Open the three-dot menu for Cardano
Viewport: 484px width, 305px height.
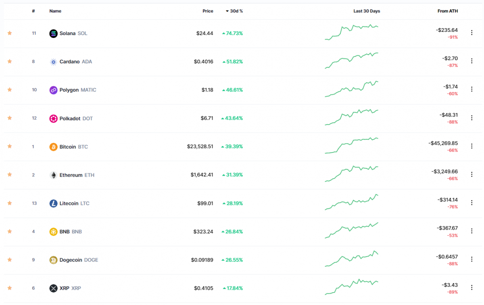click(471, 61)
